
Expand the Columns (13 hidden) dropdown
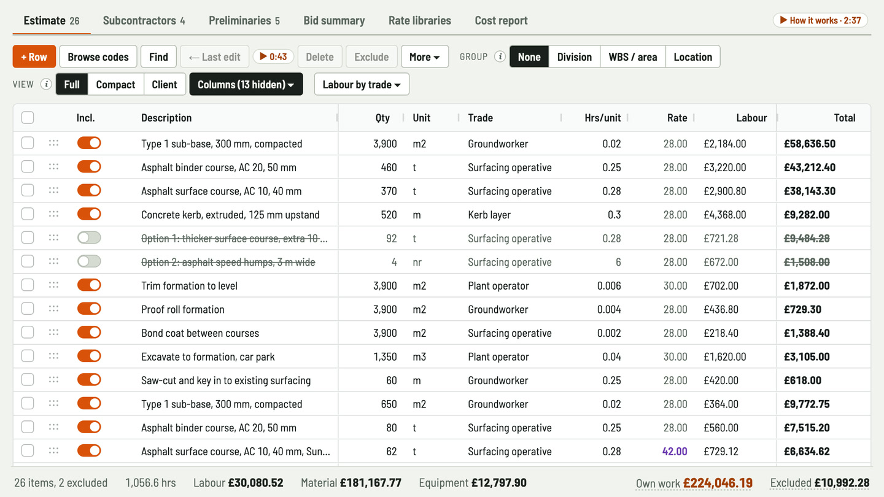tap(246, 85)
